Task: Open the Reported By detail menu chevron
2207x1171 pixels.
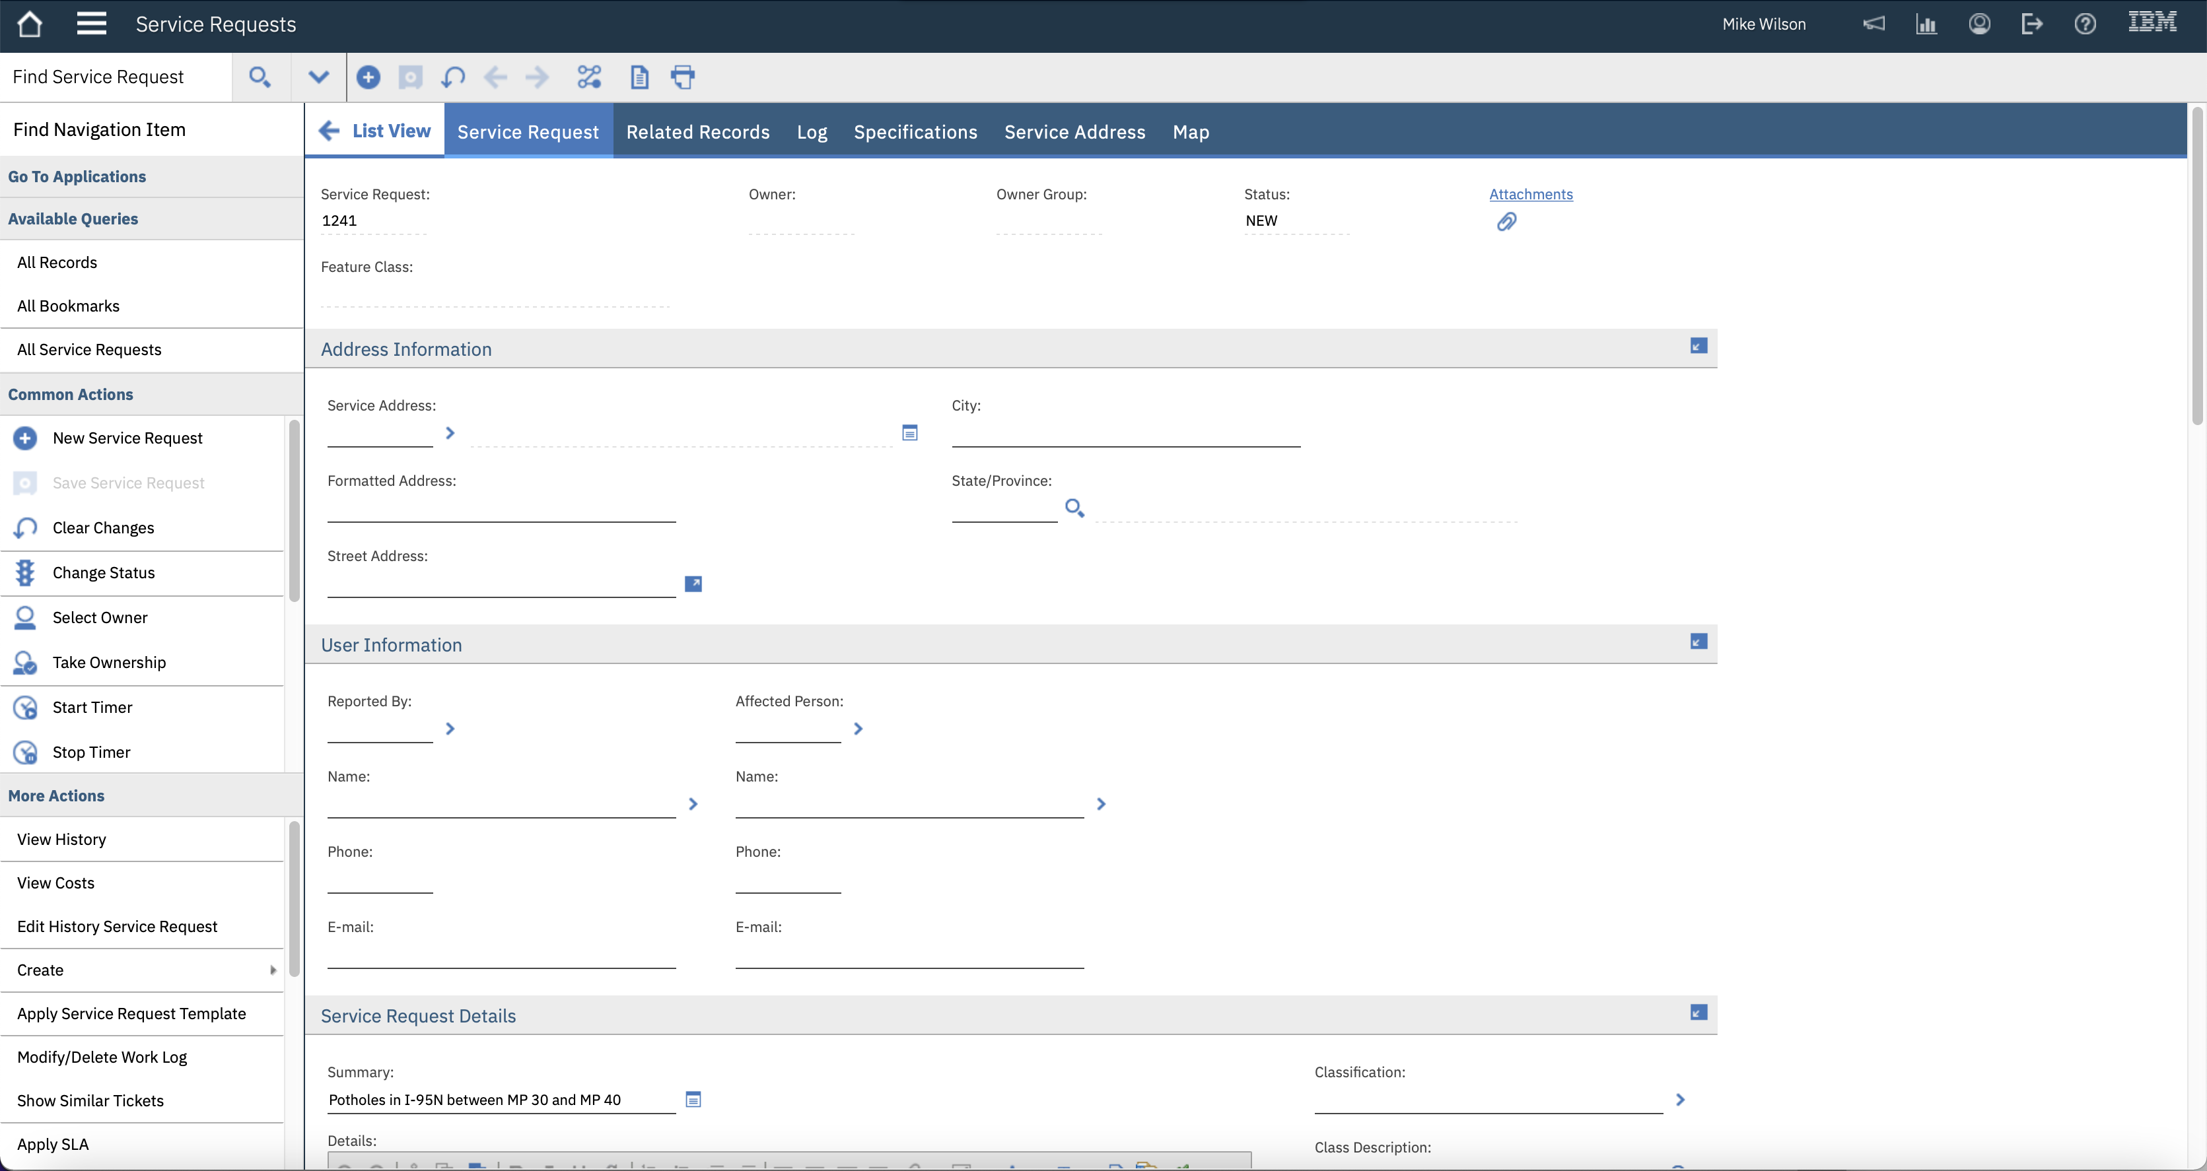Action: coord(450,729)
